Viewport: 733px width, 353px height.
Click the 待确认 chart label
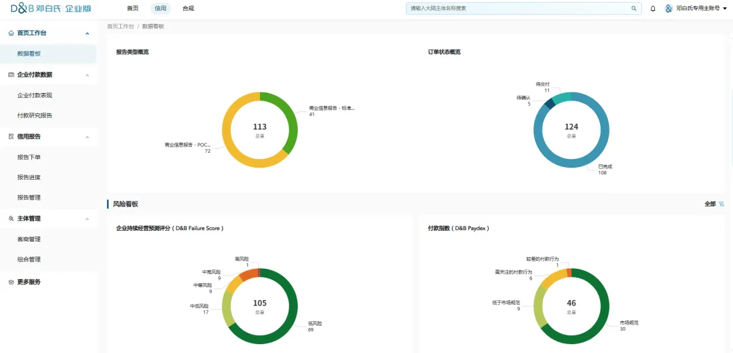click(523, 98)
